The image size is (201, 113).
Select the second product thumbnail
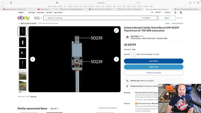[23, 42]
